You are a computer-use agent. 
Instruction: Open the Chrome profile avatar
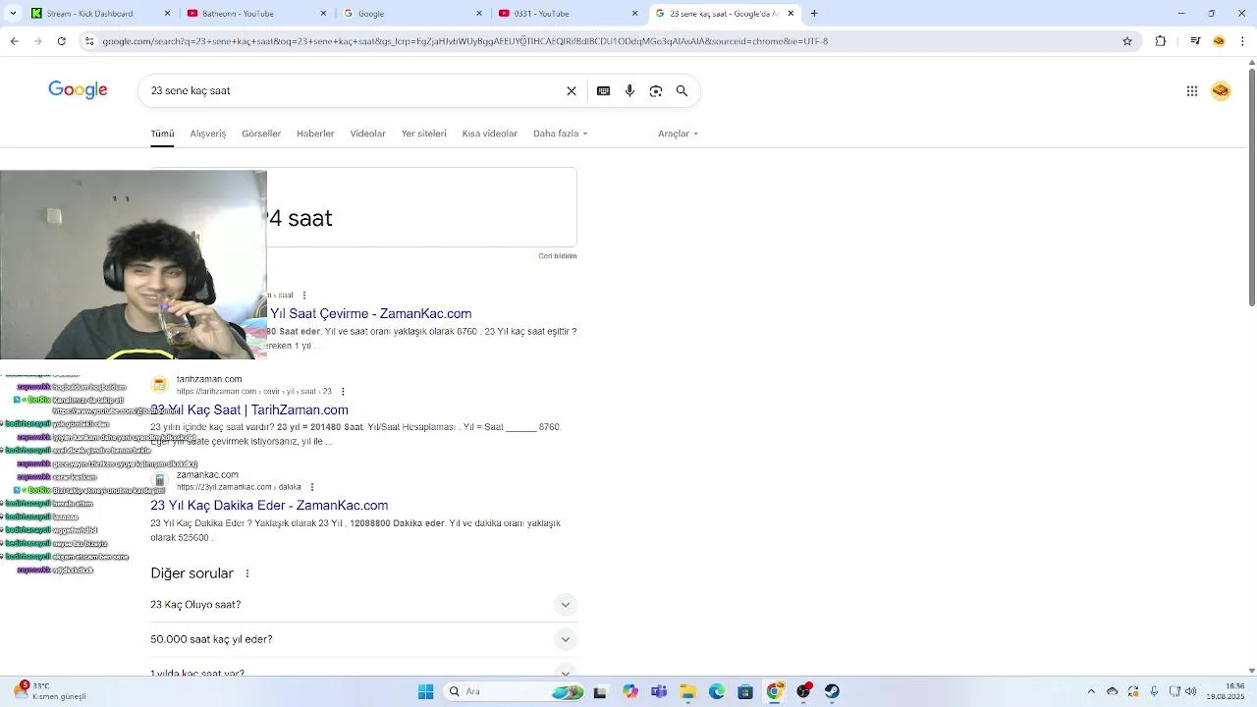coord(1219,41)
